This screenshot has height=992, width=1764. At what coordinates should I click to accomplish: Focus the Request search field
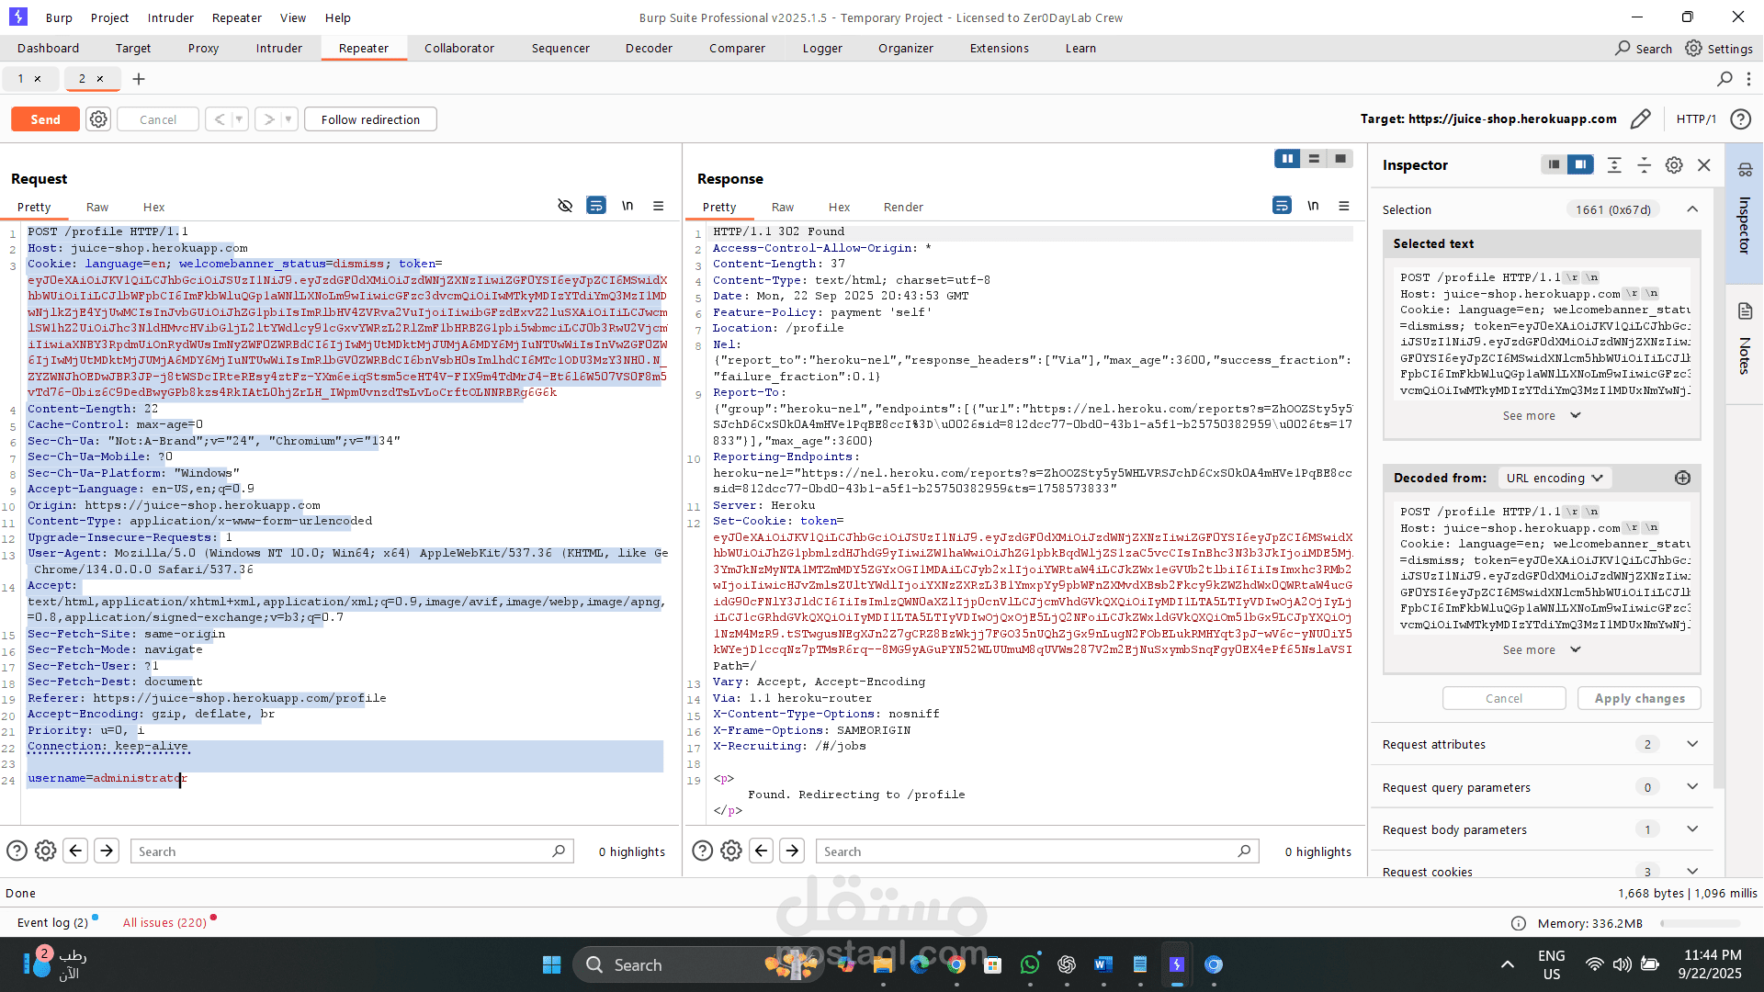click(x=352, y=851)
